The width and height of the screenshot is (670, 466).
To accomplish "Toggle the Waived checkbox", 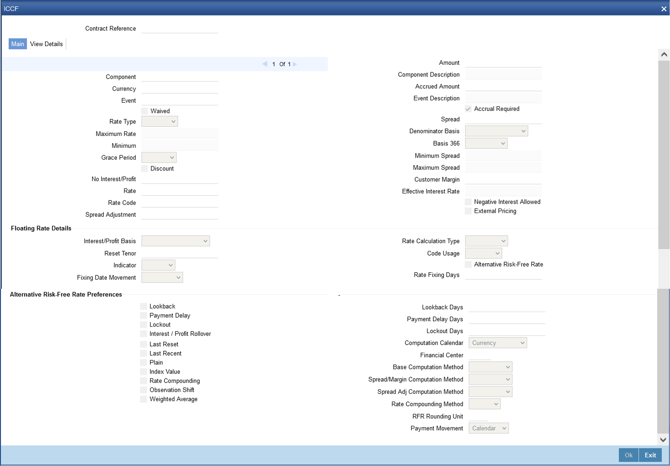I will point(145,111).
